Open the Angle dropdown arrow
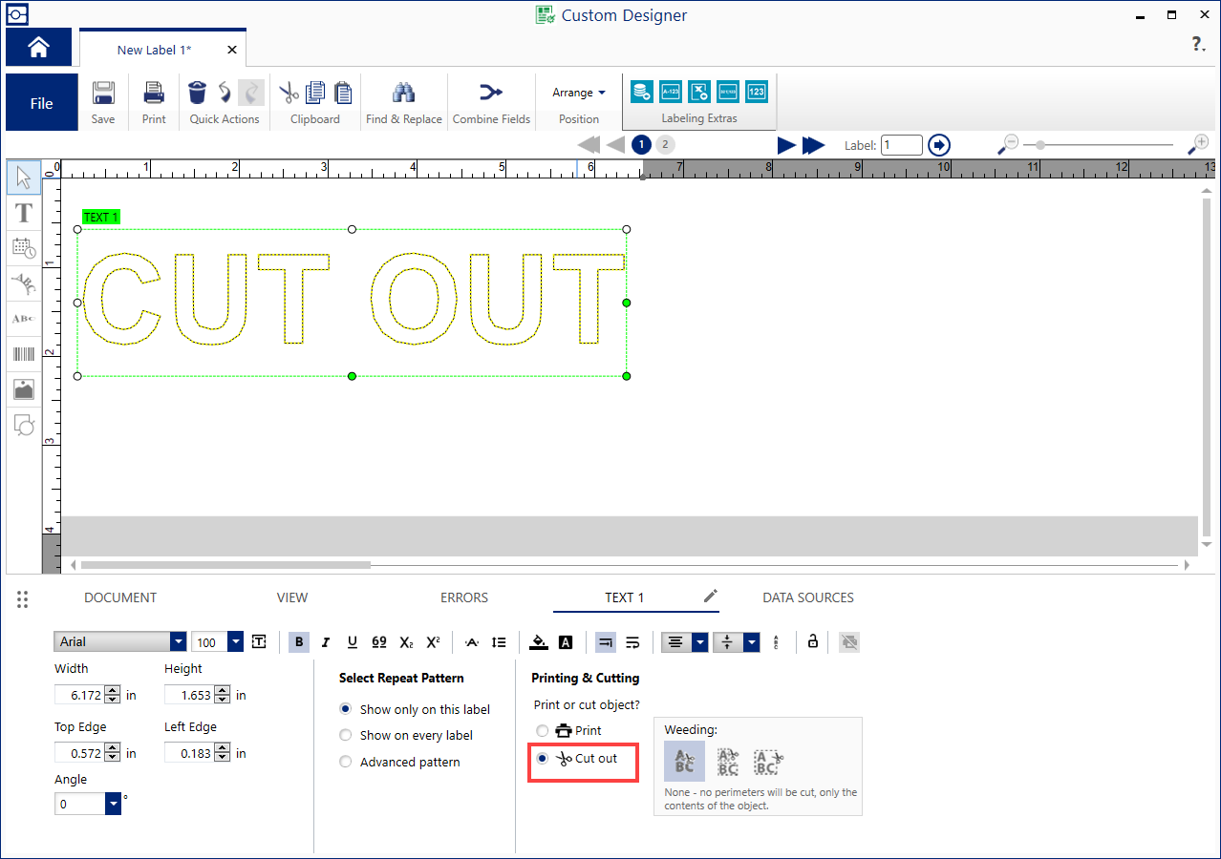 pos(114,805)
